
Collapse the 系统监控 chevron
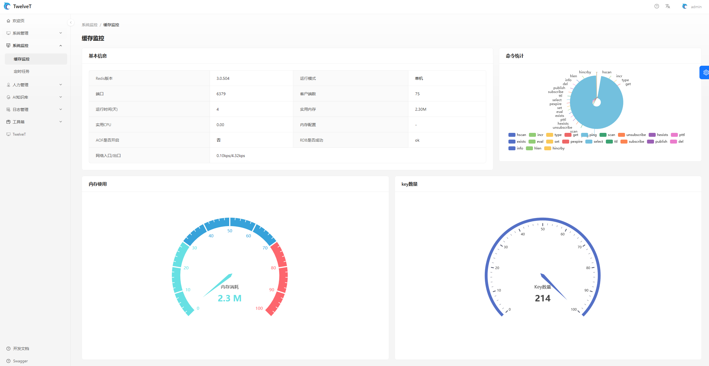pyautogui.click(x=61, y=46)
